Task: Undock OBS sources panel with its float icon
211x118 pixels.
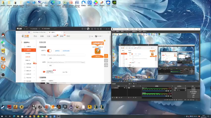Action: pyautogui.click(x=126, y=86)
